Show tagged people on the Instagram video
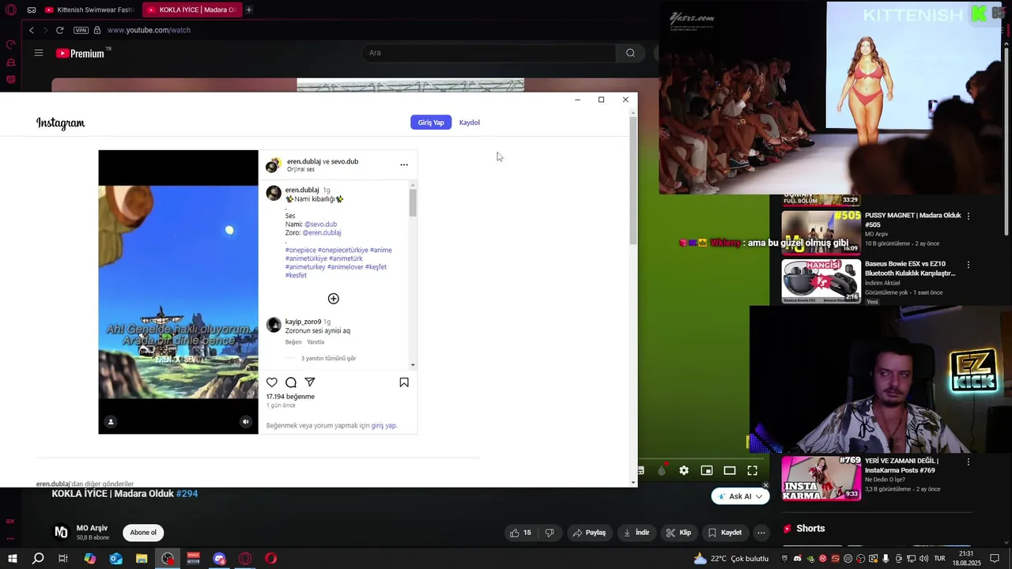 pyautogui.click(x=111, y=422)
